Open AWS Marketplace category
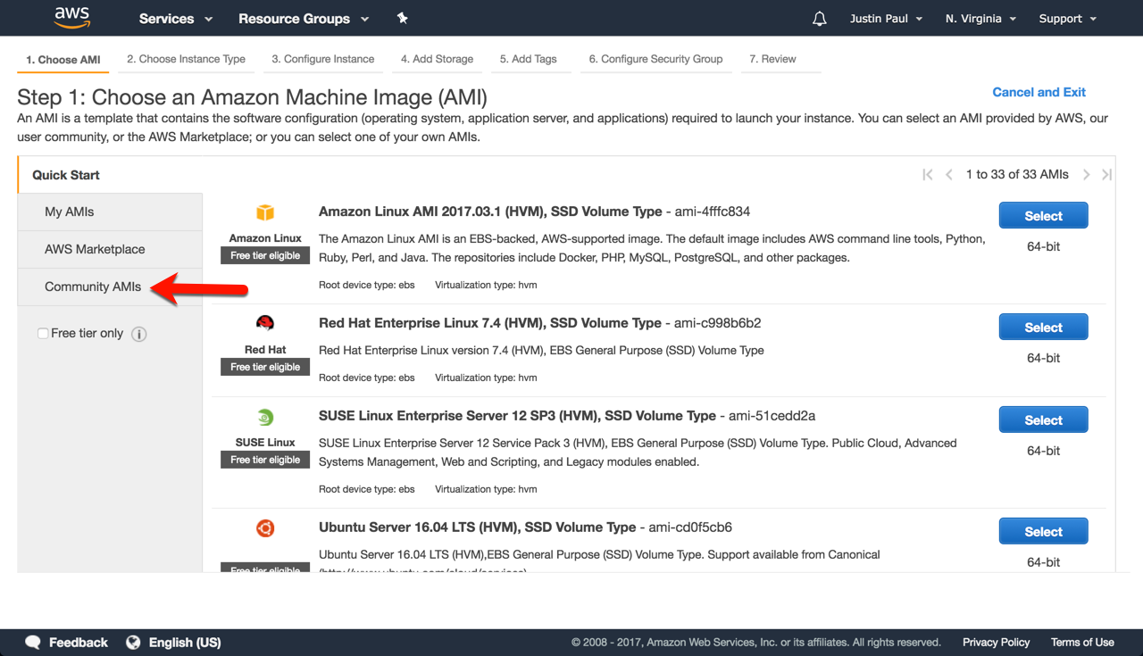 110,250
